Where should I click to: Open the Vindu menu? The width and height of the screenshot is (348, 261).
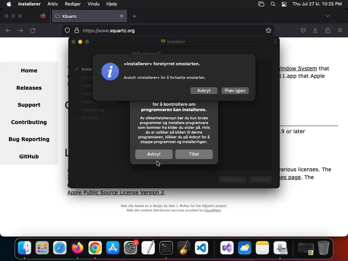coord(93,4)
